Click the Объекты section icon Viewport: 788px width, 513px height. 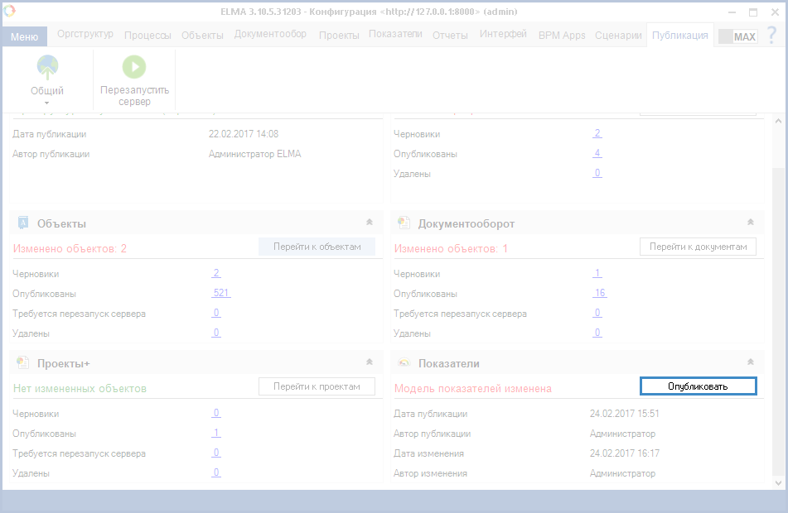click(23, 223)
